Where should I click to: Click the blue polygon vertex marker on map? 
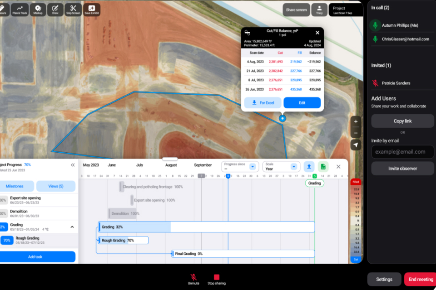click(x=282, y=119)
